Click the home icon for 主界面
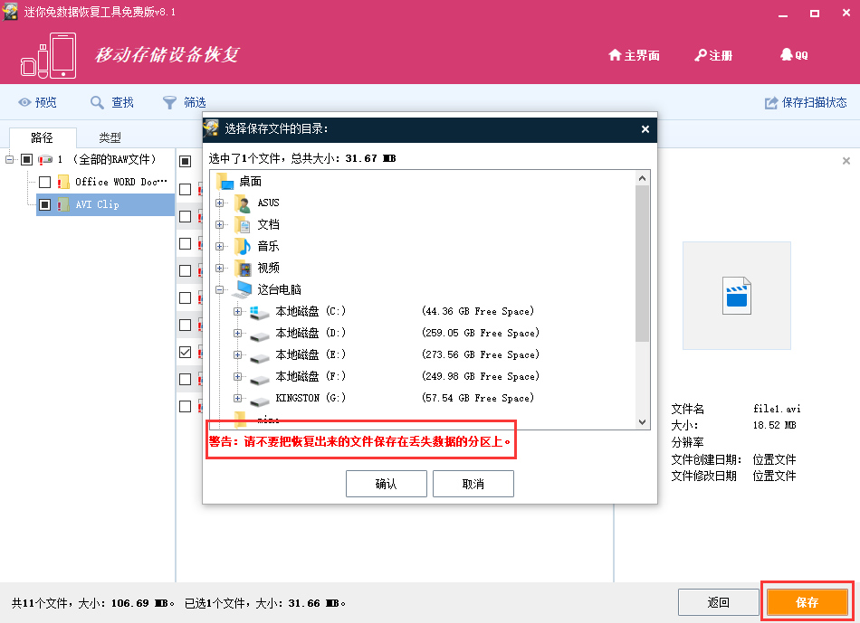The width and height of the screenshot is (860, 623). coord(615,55)
